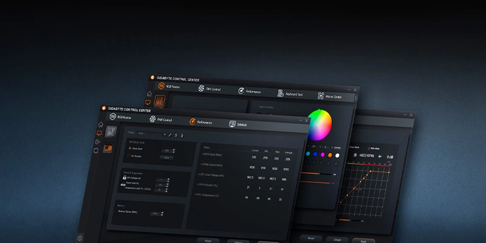Click slider below fan curve graph
This screenshot has width=486, height=243.
[350, 220]
